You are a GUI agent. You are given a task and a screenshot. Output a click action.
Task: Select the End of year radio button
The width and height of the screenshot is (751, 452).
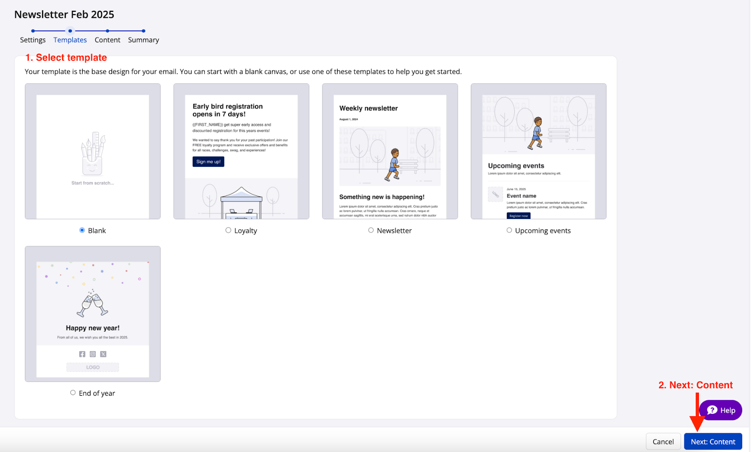tap(73, 393)
